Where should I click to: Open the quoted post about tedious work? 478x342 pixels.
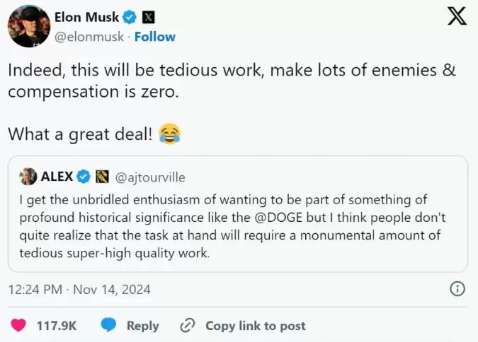pos(237,226)
